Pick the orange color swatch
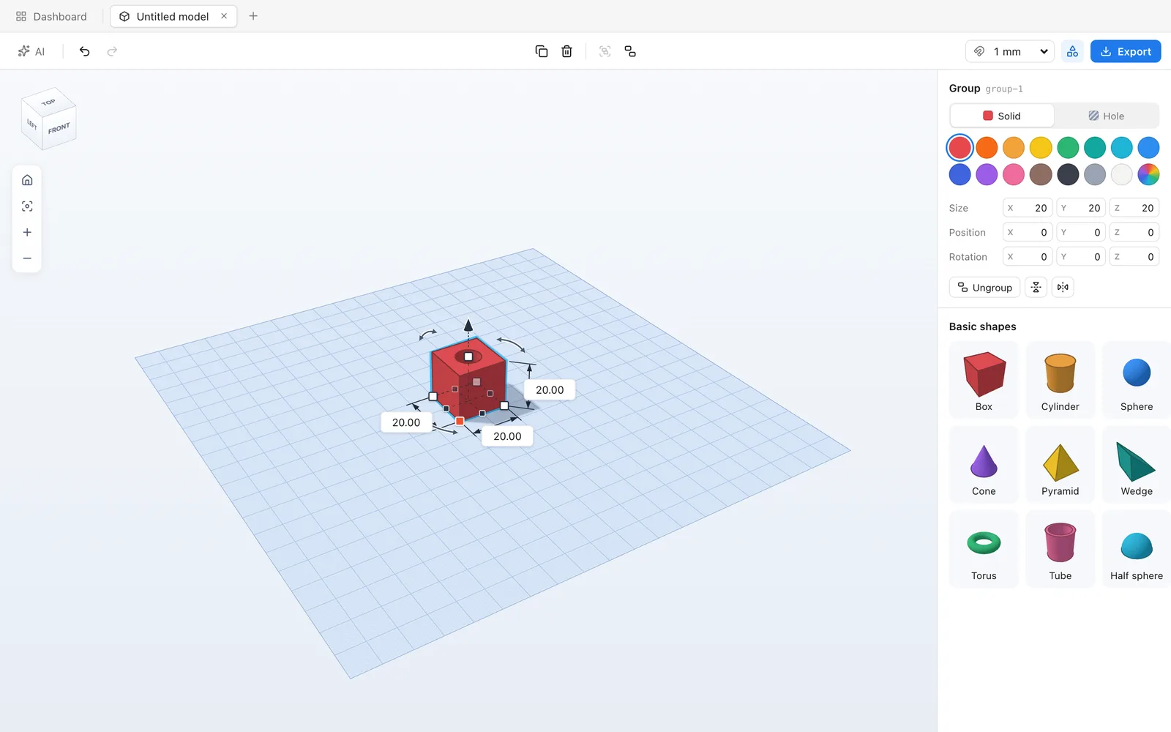The width and height of the screenshot is (1171, 732). [x=987, y=148]
